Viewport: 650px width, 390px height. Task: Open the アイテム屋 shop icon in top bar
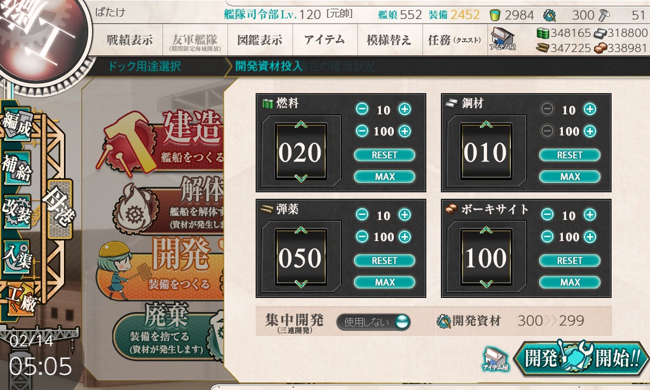(x=503, y=40)
